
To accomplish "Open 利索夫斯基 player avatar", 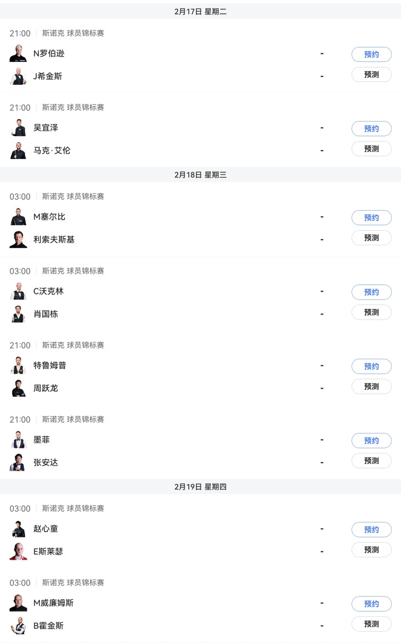I will tap(18, 239).
